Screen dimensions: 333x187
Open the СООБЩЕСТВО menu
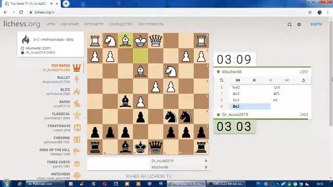point(121,24)
